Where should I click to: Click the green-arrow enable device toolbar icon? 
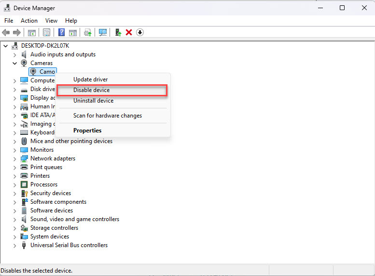[x=118, y=32]
